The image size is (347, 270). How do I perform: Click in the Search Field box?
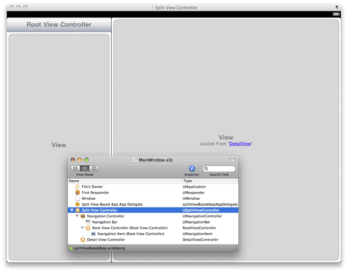pos(221,169)
